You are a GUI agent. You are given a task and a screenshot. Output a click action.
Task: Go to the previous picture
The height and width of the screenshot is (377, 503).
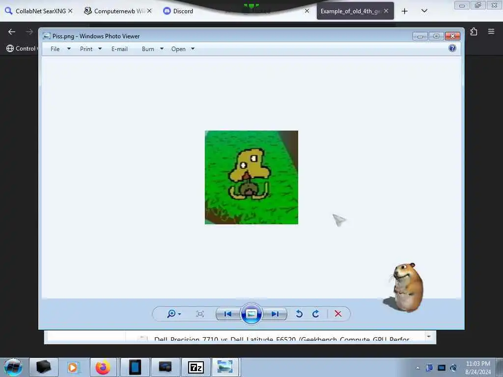[x=228, y=314]
